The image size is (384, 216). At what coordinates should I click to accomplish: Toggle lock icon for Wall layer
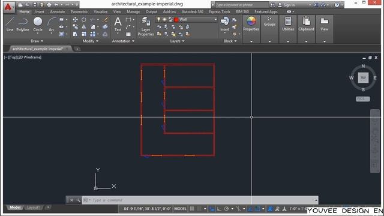click(x=170, y=19)
